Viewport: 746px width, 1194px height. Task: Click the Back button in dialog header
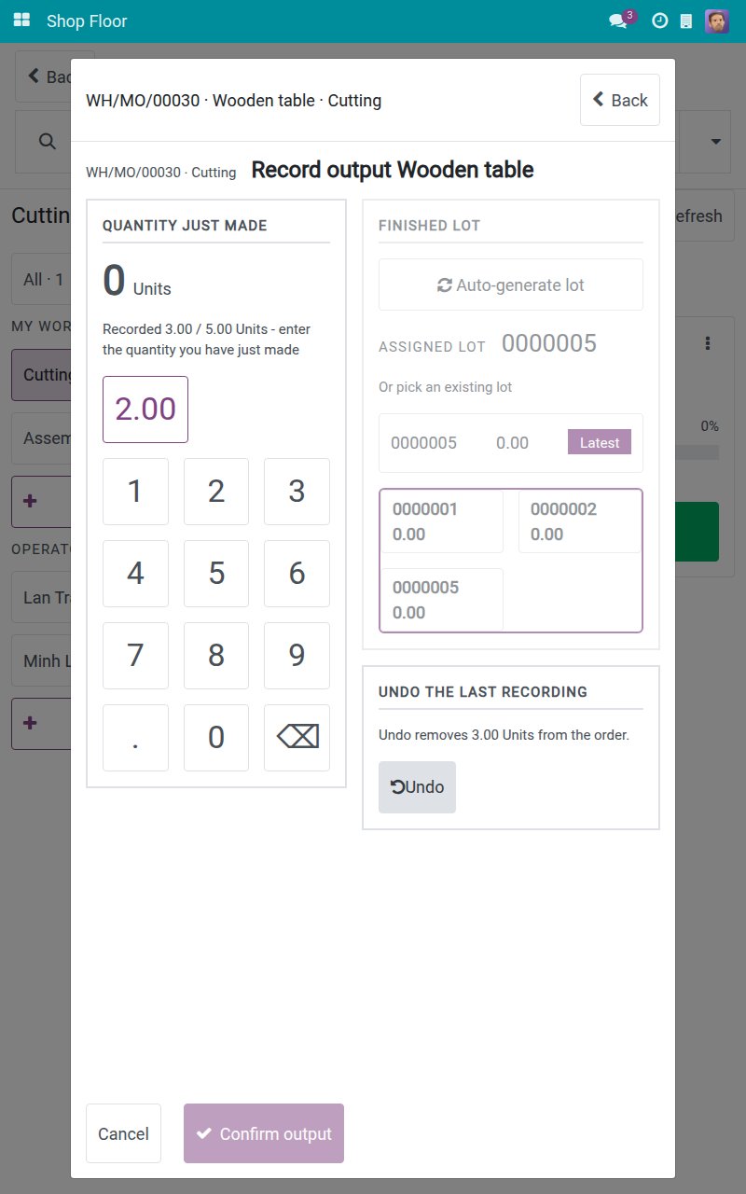coord(620,100)
